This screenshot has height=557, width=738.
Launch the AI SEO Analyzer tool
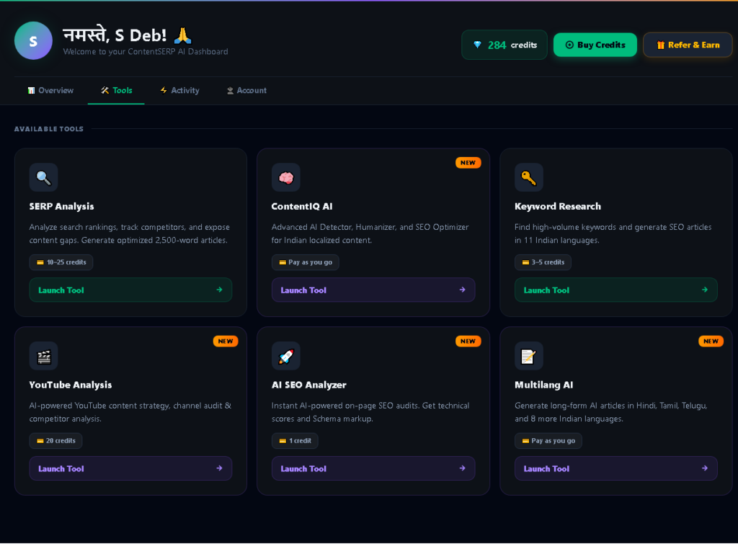373,468
